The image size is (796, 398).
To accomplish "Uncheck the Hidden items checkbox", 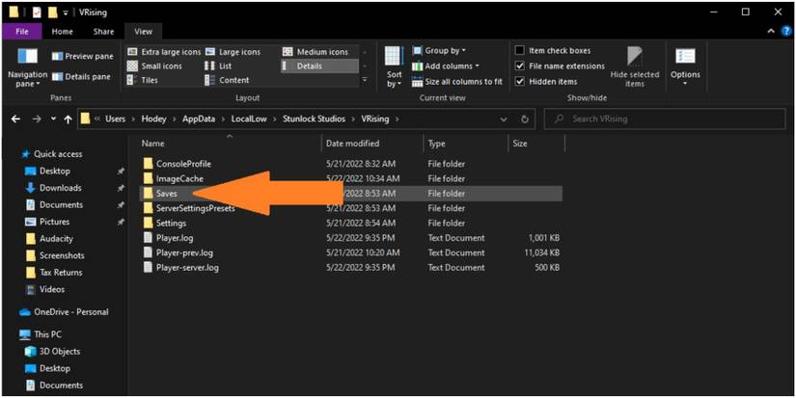I will click(x=520, y=81).
